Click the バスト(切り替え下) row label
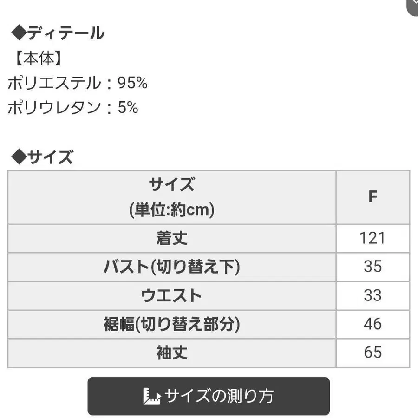This screenshot has width=418, height=418. [x=172, y=267]
